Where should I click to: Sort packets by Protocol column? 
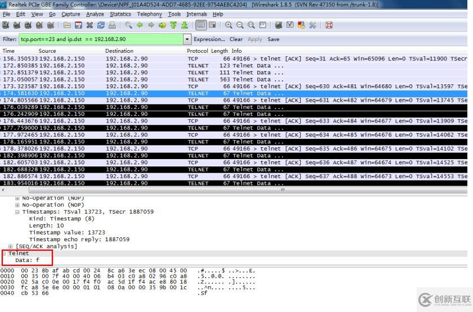(197, 51)
